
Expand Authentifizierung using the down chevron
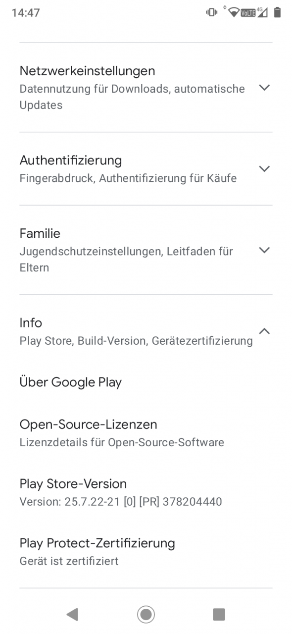[265, 169]
